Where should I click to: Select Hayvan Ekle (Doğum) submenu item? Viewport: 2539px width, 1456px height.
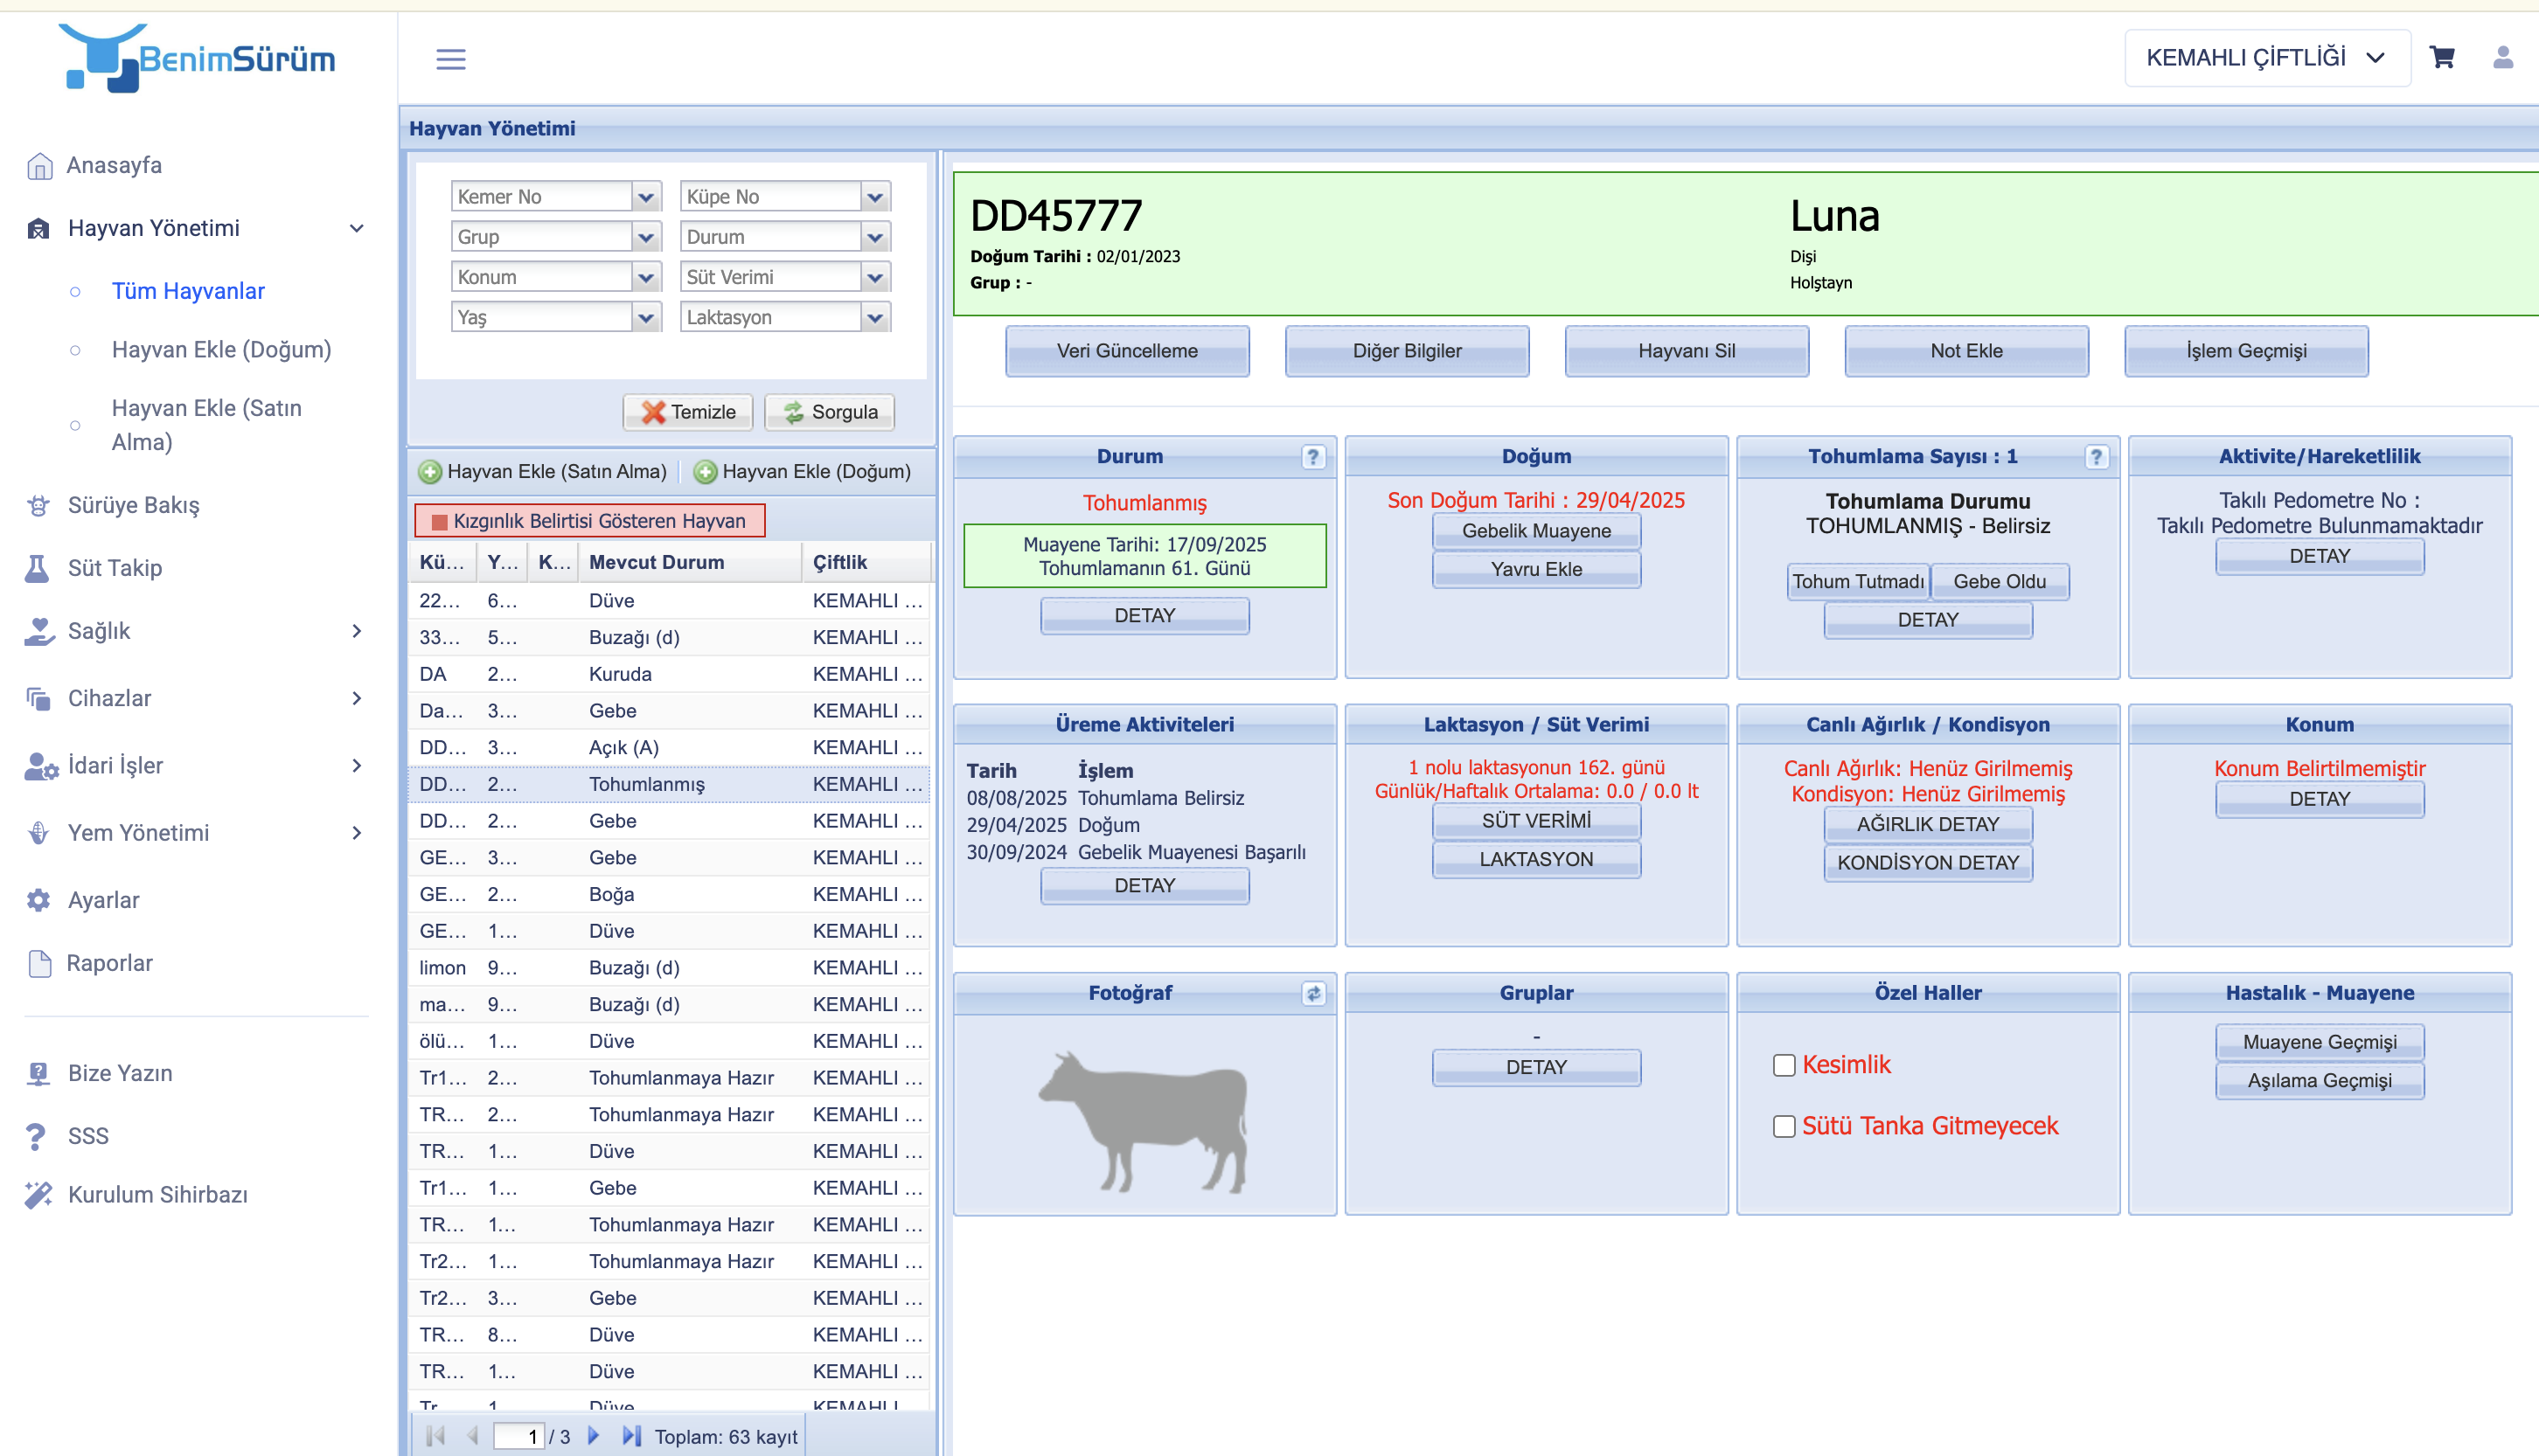221,350
